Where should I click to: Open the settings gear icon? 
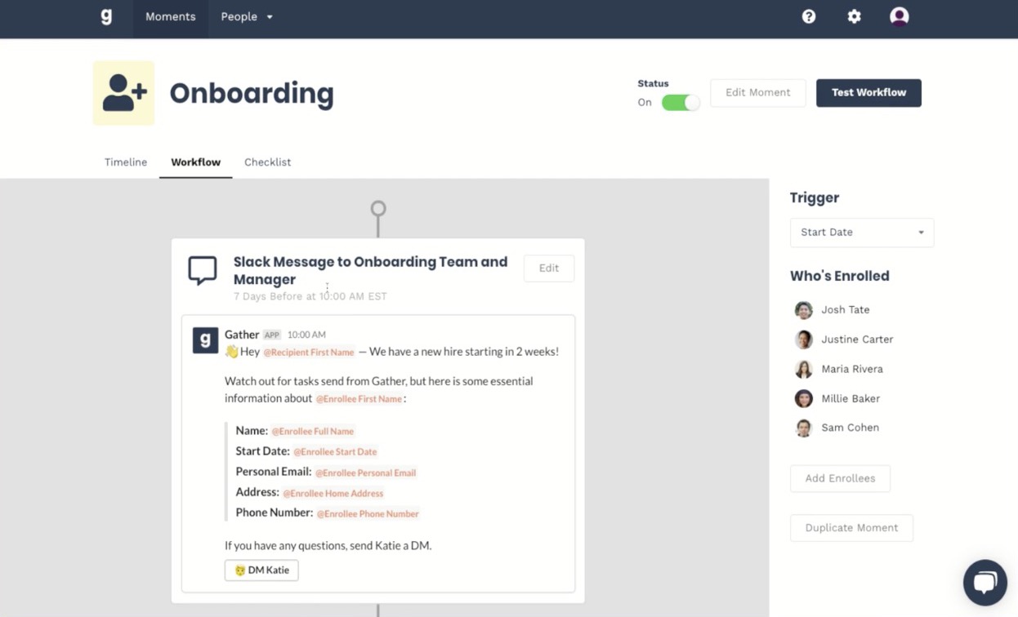(854, 16)
